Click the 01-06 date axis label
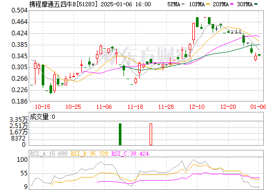Viewport: 271px width, 190px height. 258,107
